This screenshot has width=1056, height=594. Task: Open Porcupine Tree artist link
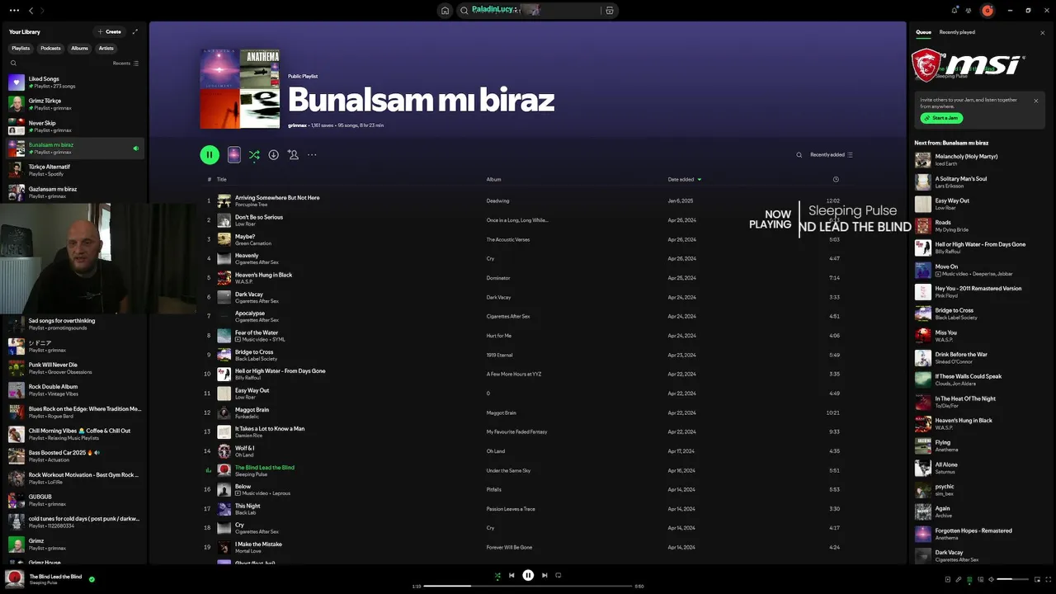pos(251,205)
